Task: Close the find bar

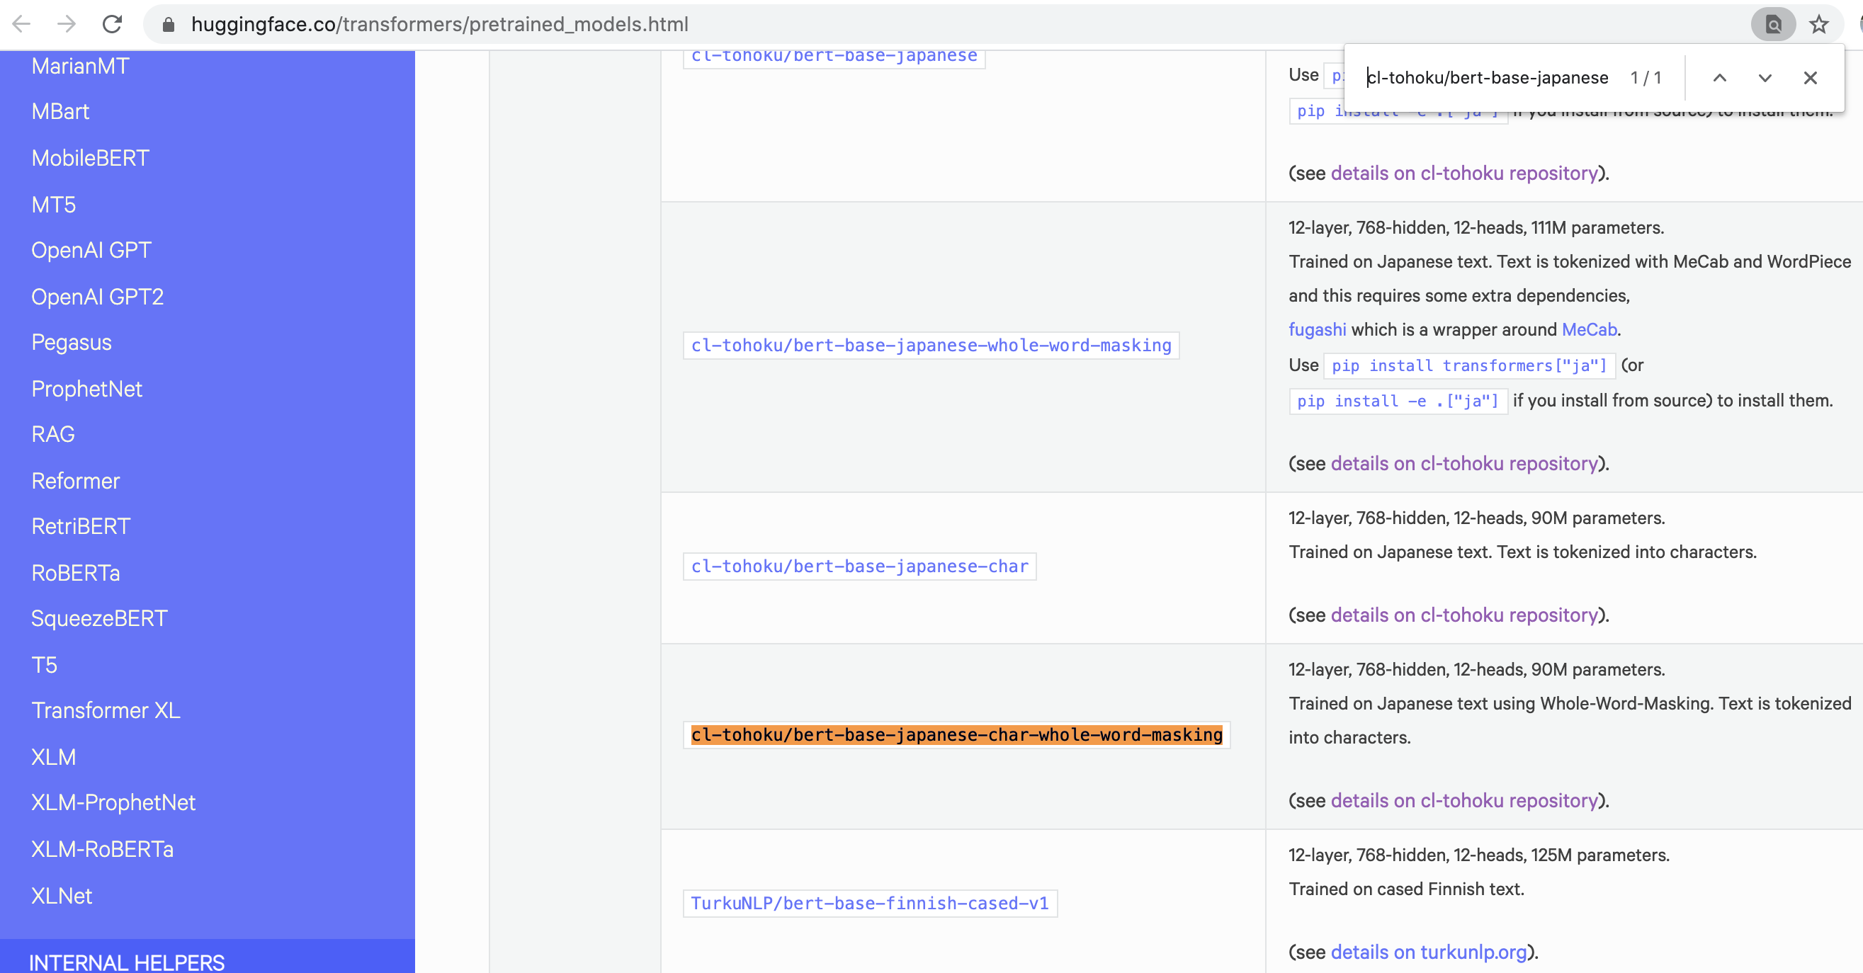Action: (x=1809, y=78)
